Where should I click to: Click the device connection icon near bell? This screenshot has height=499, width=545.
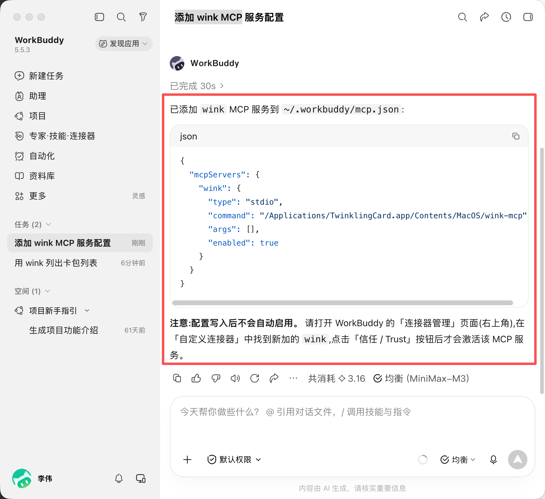(x=141, y=478)
